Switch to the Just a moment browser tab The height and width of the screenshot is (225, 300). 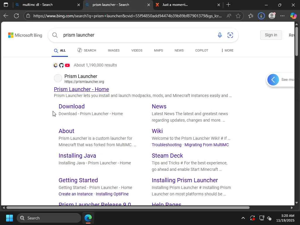point(188,5)
